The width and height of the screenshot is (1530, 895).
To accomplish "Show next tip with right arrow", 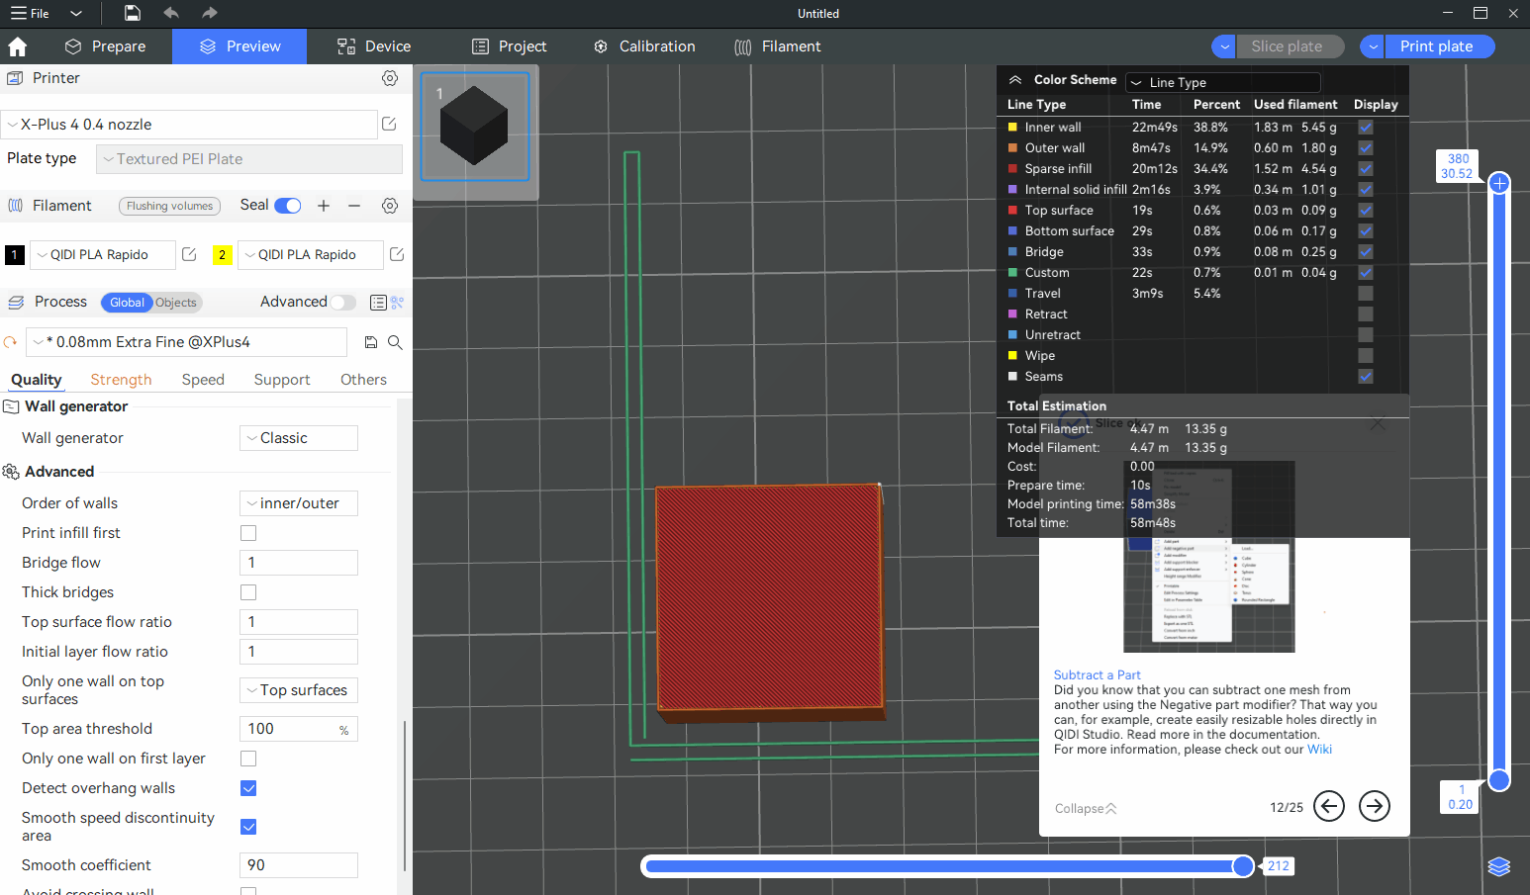I will [1374, 807].
